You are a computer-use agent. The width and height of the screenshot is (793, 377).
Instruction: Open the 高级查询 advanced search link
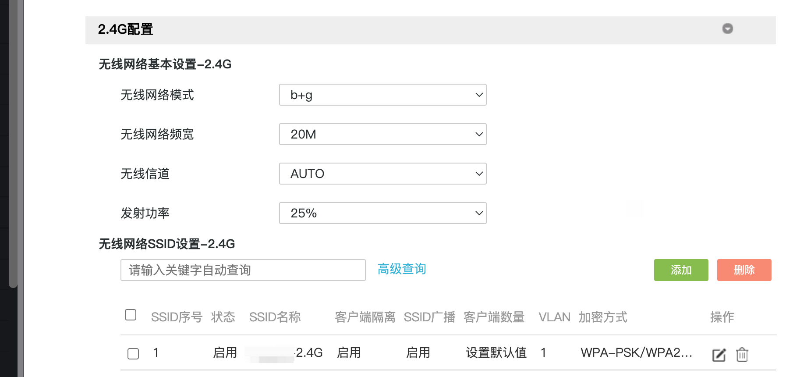402,269
